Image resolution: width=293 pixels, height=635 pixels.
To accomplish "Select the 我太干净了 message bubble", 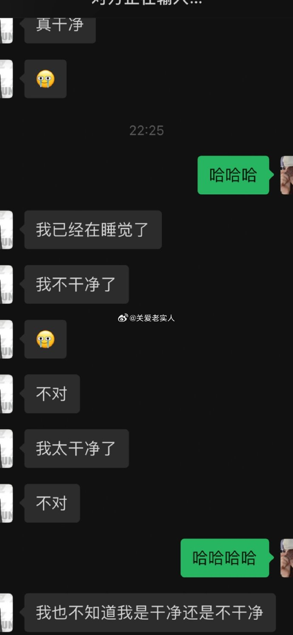I will (x=76, y=448).
